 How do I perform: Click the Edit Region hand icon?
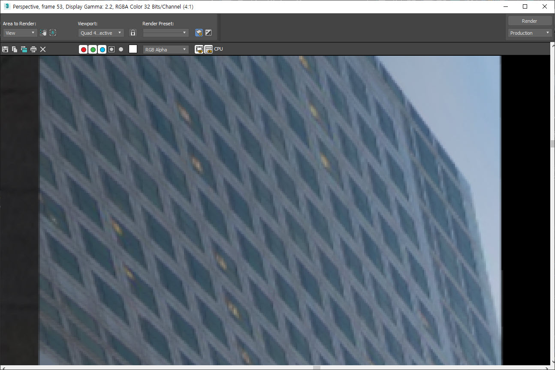point(43,33)
